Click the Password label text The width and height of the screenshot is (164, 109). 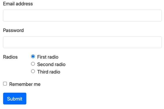coord(13,30)
